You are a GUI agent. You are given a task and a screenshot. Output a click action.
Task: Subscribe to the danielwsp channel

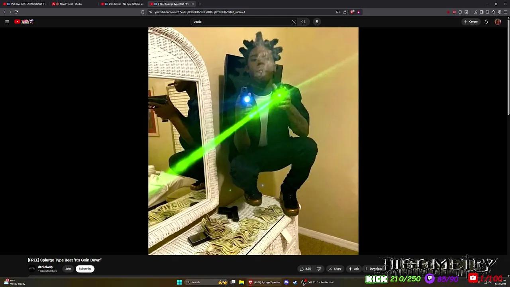coord(85,269)
